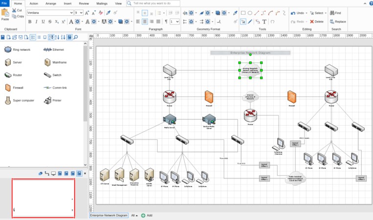This screenshot has height=220, width=373.
Task: Apply Superscript formatting
Action: pos(63,22)
